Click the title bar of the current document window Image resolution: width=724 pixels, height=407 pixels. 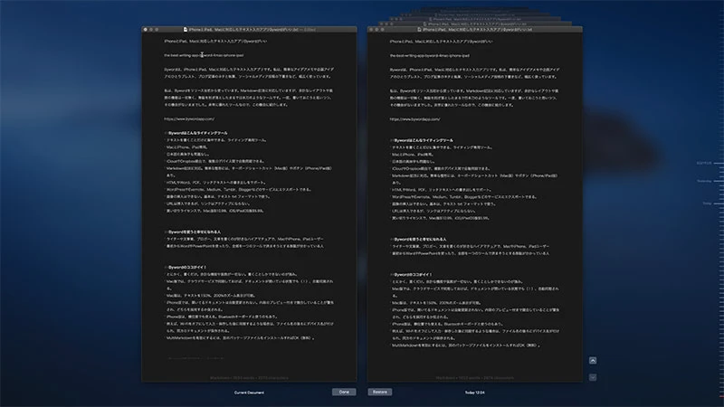(244, 30)
